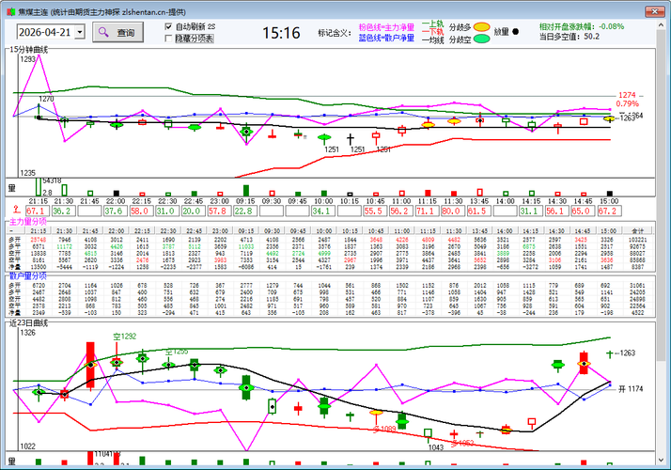Enable the 隐藏分项表 checkbox
Viewport: 671px width, 470px height.
168,39
